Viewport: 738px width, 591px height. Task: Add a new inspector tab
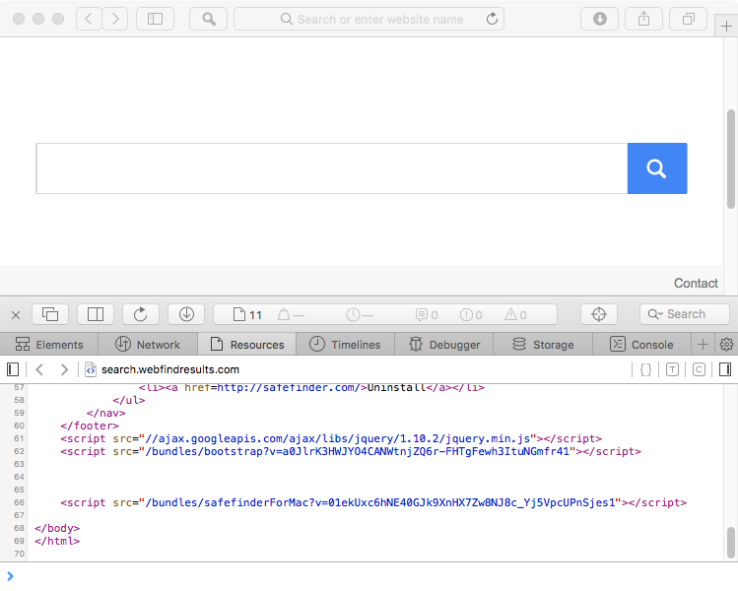point(703,345)
